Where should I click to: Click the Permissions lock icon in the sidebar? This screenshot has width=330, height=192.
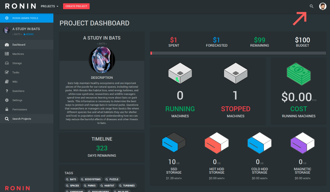click(7, 109)
